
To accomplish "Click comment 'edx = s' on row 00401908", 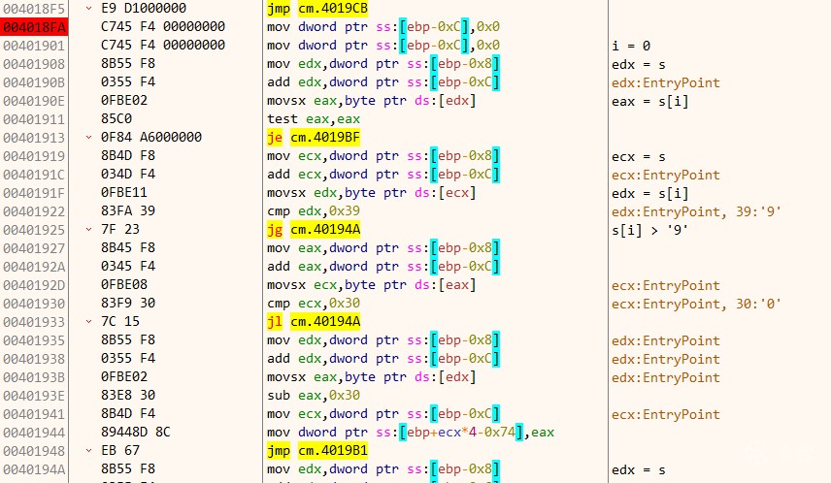I will coord(638,65).
